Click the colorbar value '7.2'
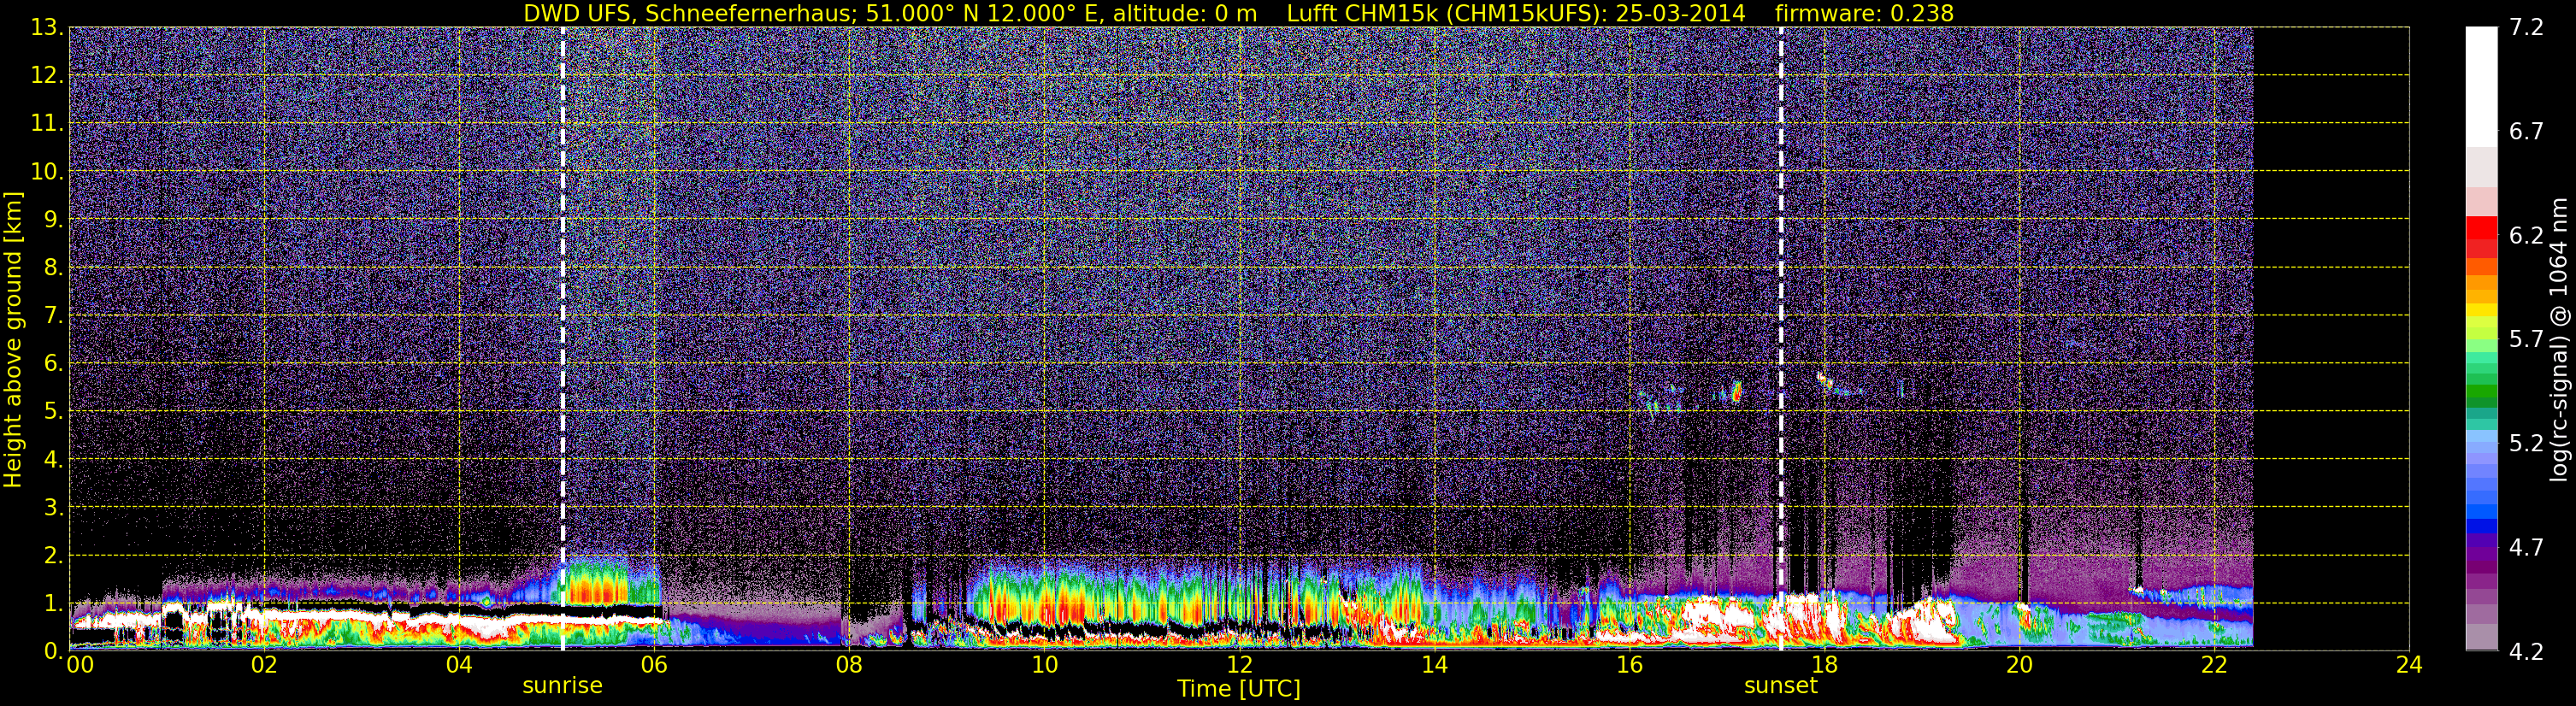The image size is (2576, 706). click(2526, 28)
